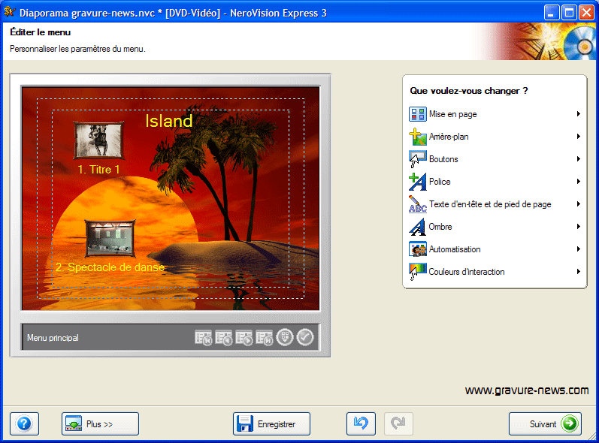Redo the last undone change
Viewport: 599px width, 443px height.
click(398, 423)
